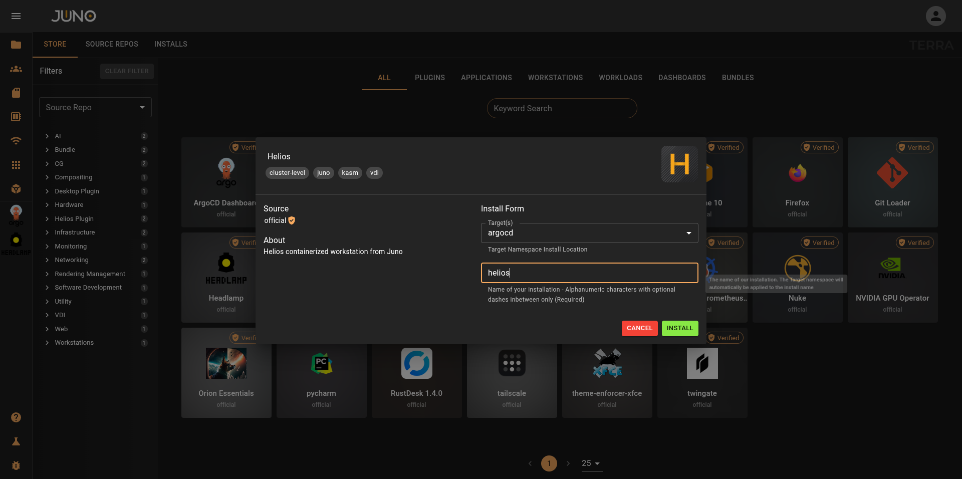962x479 pixels.
Task: Open the help question mark icon
Action: pyautogui.click(x=16, y=417)
